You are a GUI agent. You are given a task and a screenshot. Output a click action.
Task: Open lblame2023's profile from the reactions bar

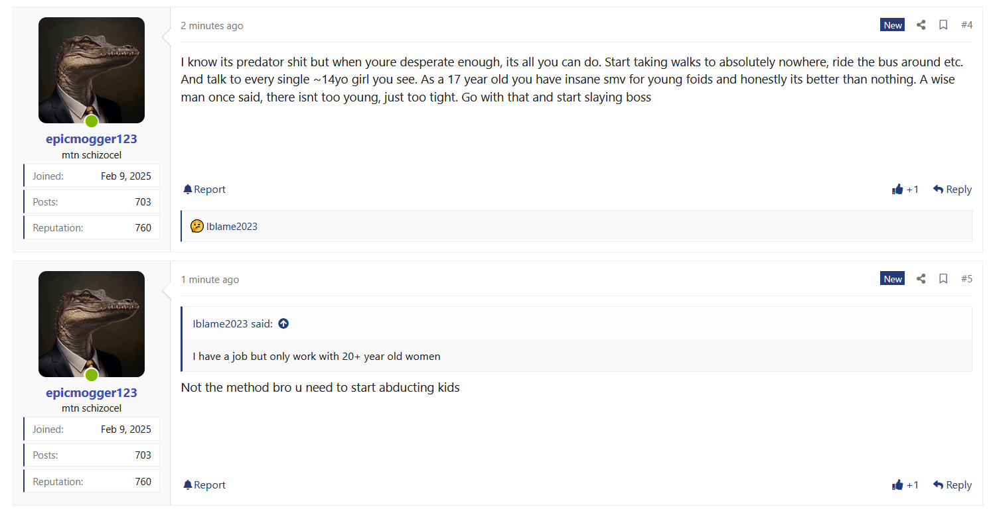(232, 227)
